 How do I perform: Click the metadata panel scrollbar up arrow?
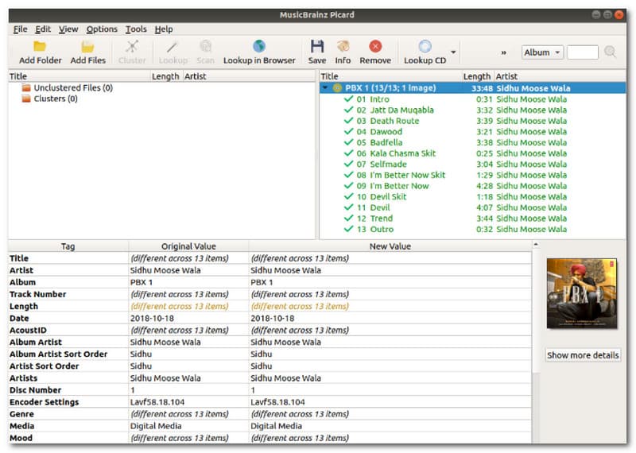pyautogui.click(x=536, y=245)
